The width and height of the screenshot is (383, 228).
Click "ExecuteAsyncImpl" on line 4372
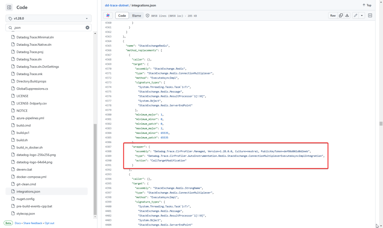coord(163,78)
